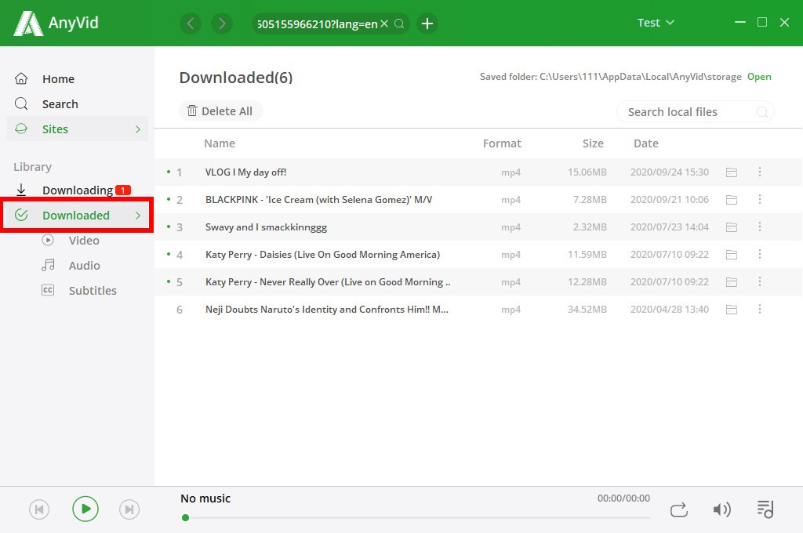Image resolution: width=803 pixels, height=533 pixels.
Task: Select 'Swavy and I smackkinnggg' row
Action: coord(478,227)
